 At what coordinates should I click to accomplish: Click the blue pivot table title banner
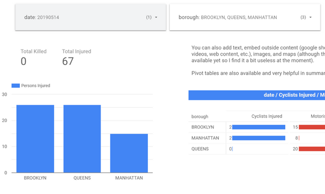click(257, 95)
